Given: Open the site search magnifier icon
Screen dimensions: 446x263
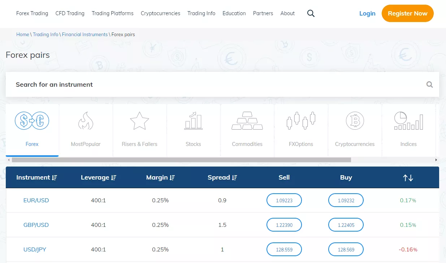Looking at the screenshot, I should [311, 13].
